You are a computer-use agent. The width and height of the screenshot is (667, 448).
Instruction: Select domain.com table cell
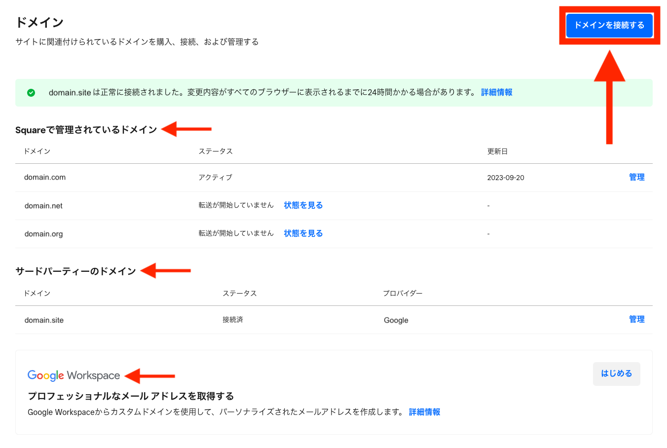coord(45,178)
